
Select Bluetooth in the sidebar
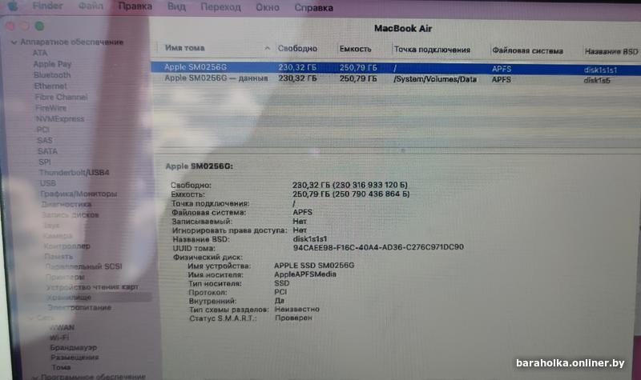tap(52, 75)
